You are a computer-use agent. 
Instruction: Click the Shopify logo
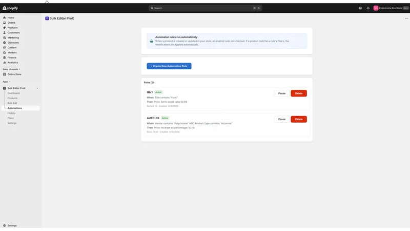10,8
